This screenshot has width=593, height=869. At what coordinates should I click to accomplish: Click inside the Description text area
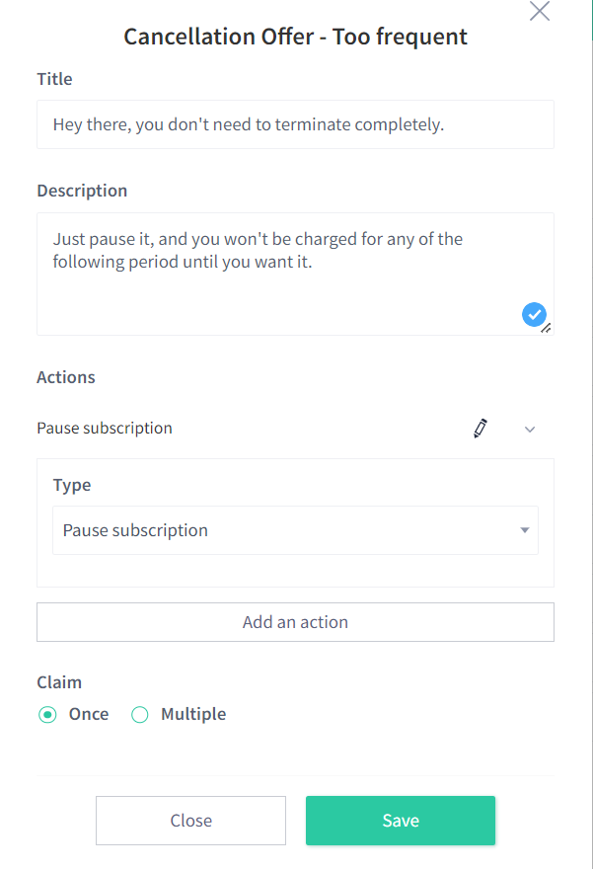click(295, 274)
